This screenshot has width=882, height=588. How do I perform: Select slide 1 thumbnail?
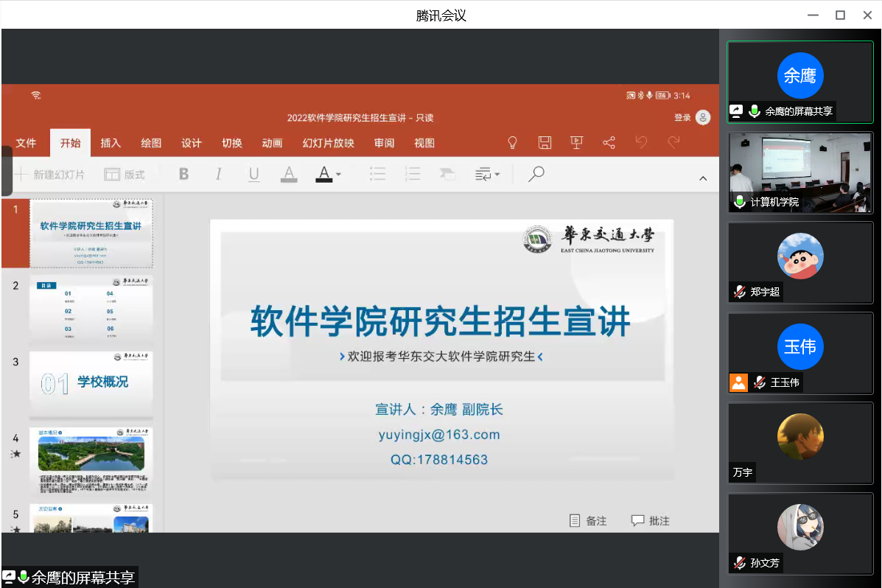pyautogui.click(x=91, y=233)
